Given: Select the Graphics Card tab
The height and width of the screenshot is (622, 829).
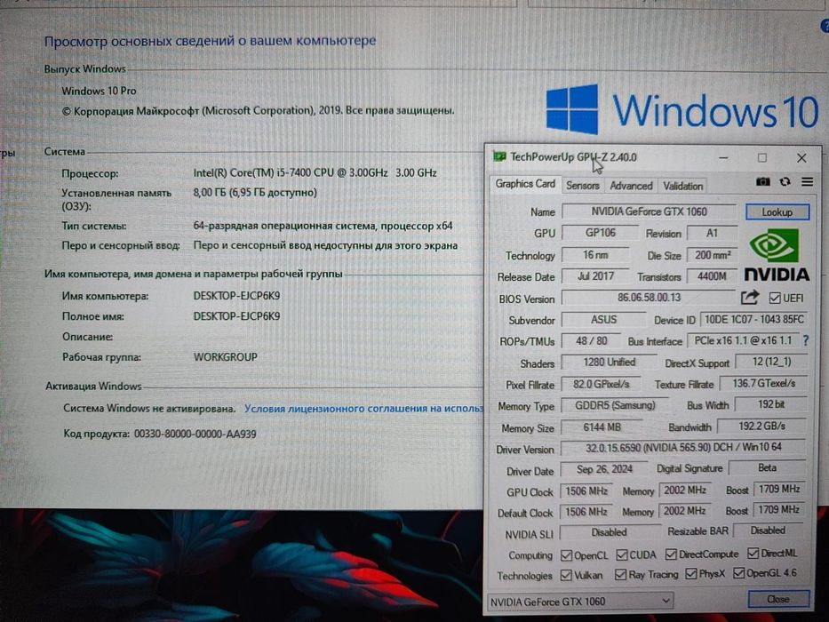Looking at the screenshot, I should click(x=525, y=184).
